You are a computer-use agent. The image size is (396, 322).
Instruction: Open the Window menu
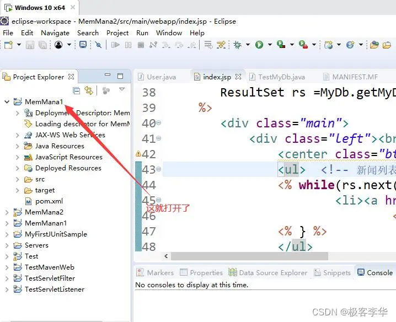point(169,33)
